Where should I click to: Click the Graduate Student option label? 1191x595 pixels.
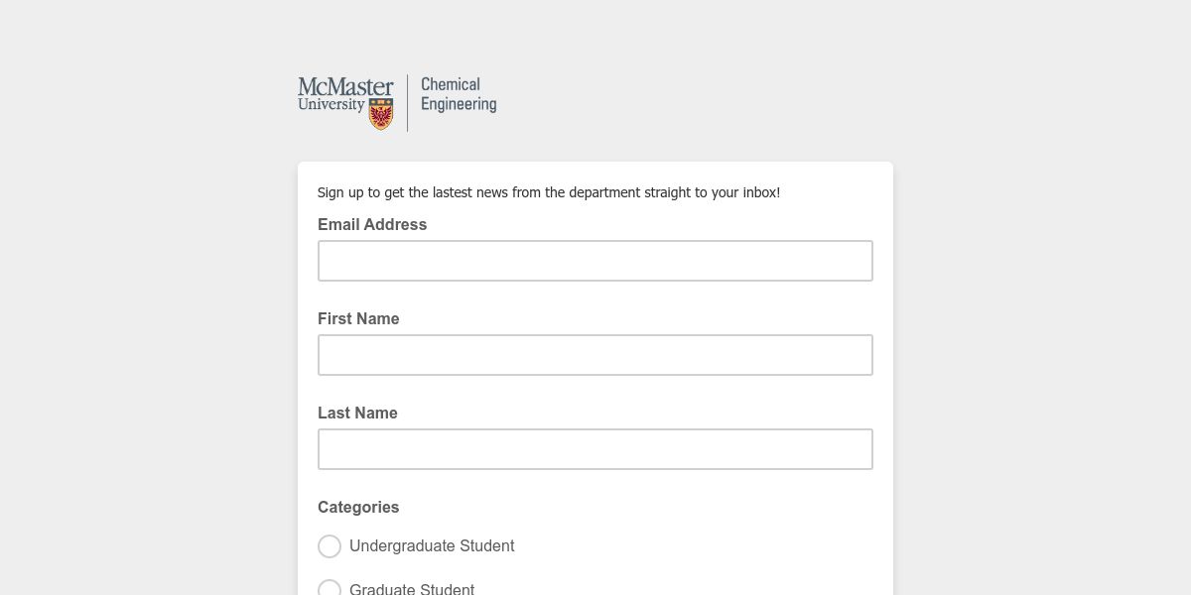click(x=412, y=590)
